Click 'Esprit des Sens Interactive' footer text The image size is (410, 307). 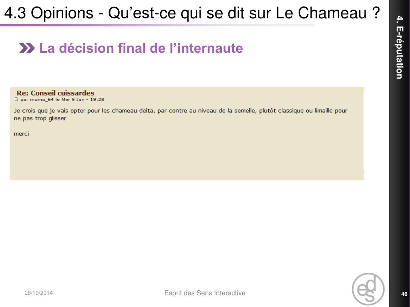point(205,293)
